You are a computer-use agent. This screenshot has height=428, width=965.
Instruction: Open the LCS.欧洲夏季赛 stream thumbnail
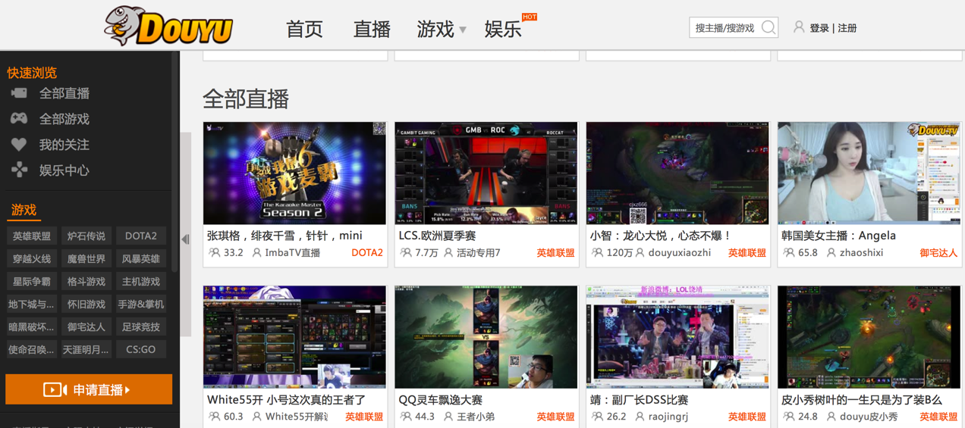coord(486,173)
